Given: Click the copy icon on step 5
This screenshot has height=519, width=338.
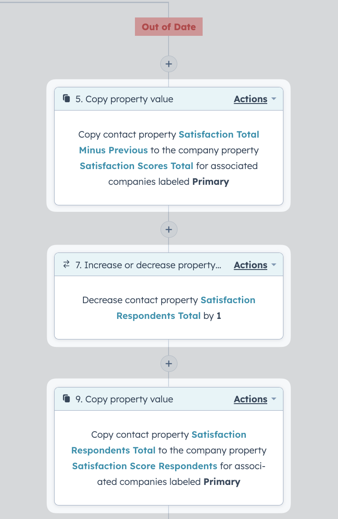Looking at the screenshot, I should point(66,98).
